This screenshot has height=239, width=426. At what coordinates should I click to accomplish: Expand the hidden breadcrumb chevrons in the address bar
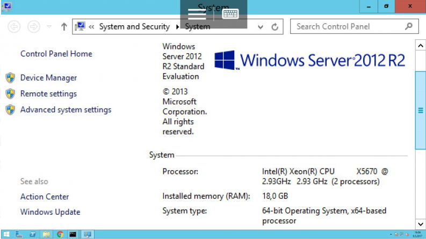pos(91,27)
